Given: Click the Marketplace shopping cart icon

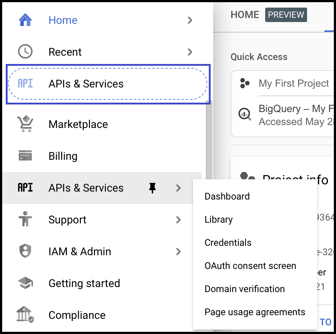Looking at the screenshot, I should click(x=25, y=124).
